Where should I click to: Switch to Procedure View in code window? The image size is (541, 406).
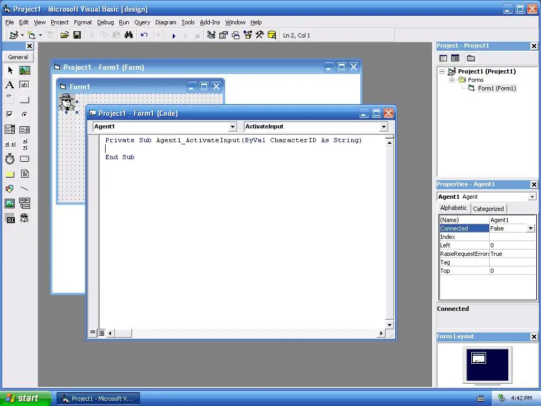(x=92, y=333)
